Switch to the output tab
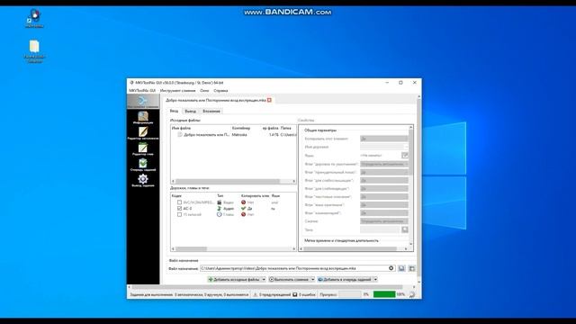576x324 pixels. [x=190, y=111]
